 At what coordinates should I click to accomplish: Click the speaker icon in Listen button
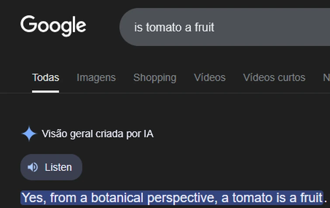tap(33, 167)
